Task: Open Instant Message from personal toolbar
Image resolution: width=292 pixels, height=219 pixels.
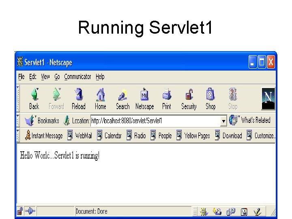Action: click(x=44, y=135)
